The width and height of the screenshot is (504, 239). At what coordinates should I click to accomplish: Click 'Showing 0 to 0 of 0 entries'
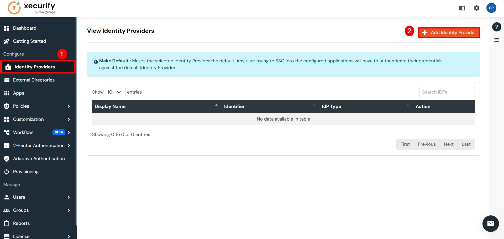[121, 134]
